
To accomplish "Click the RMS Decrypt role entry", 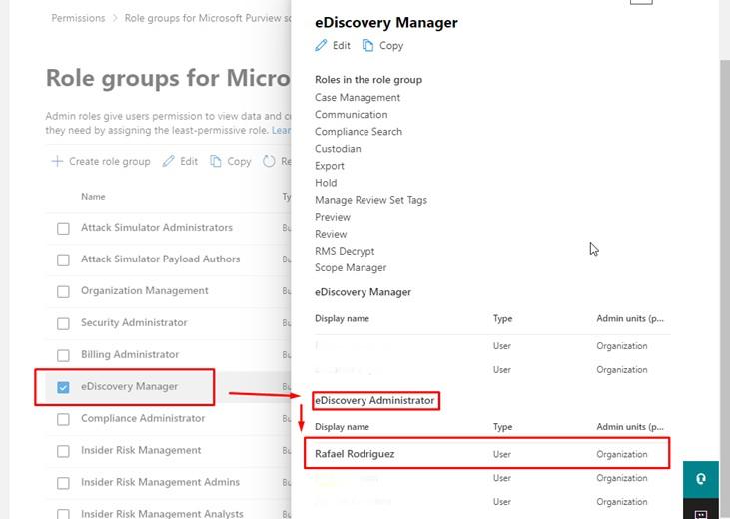I will tap(345, 251).
